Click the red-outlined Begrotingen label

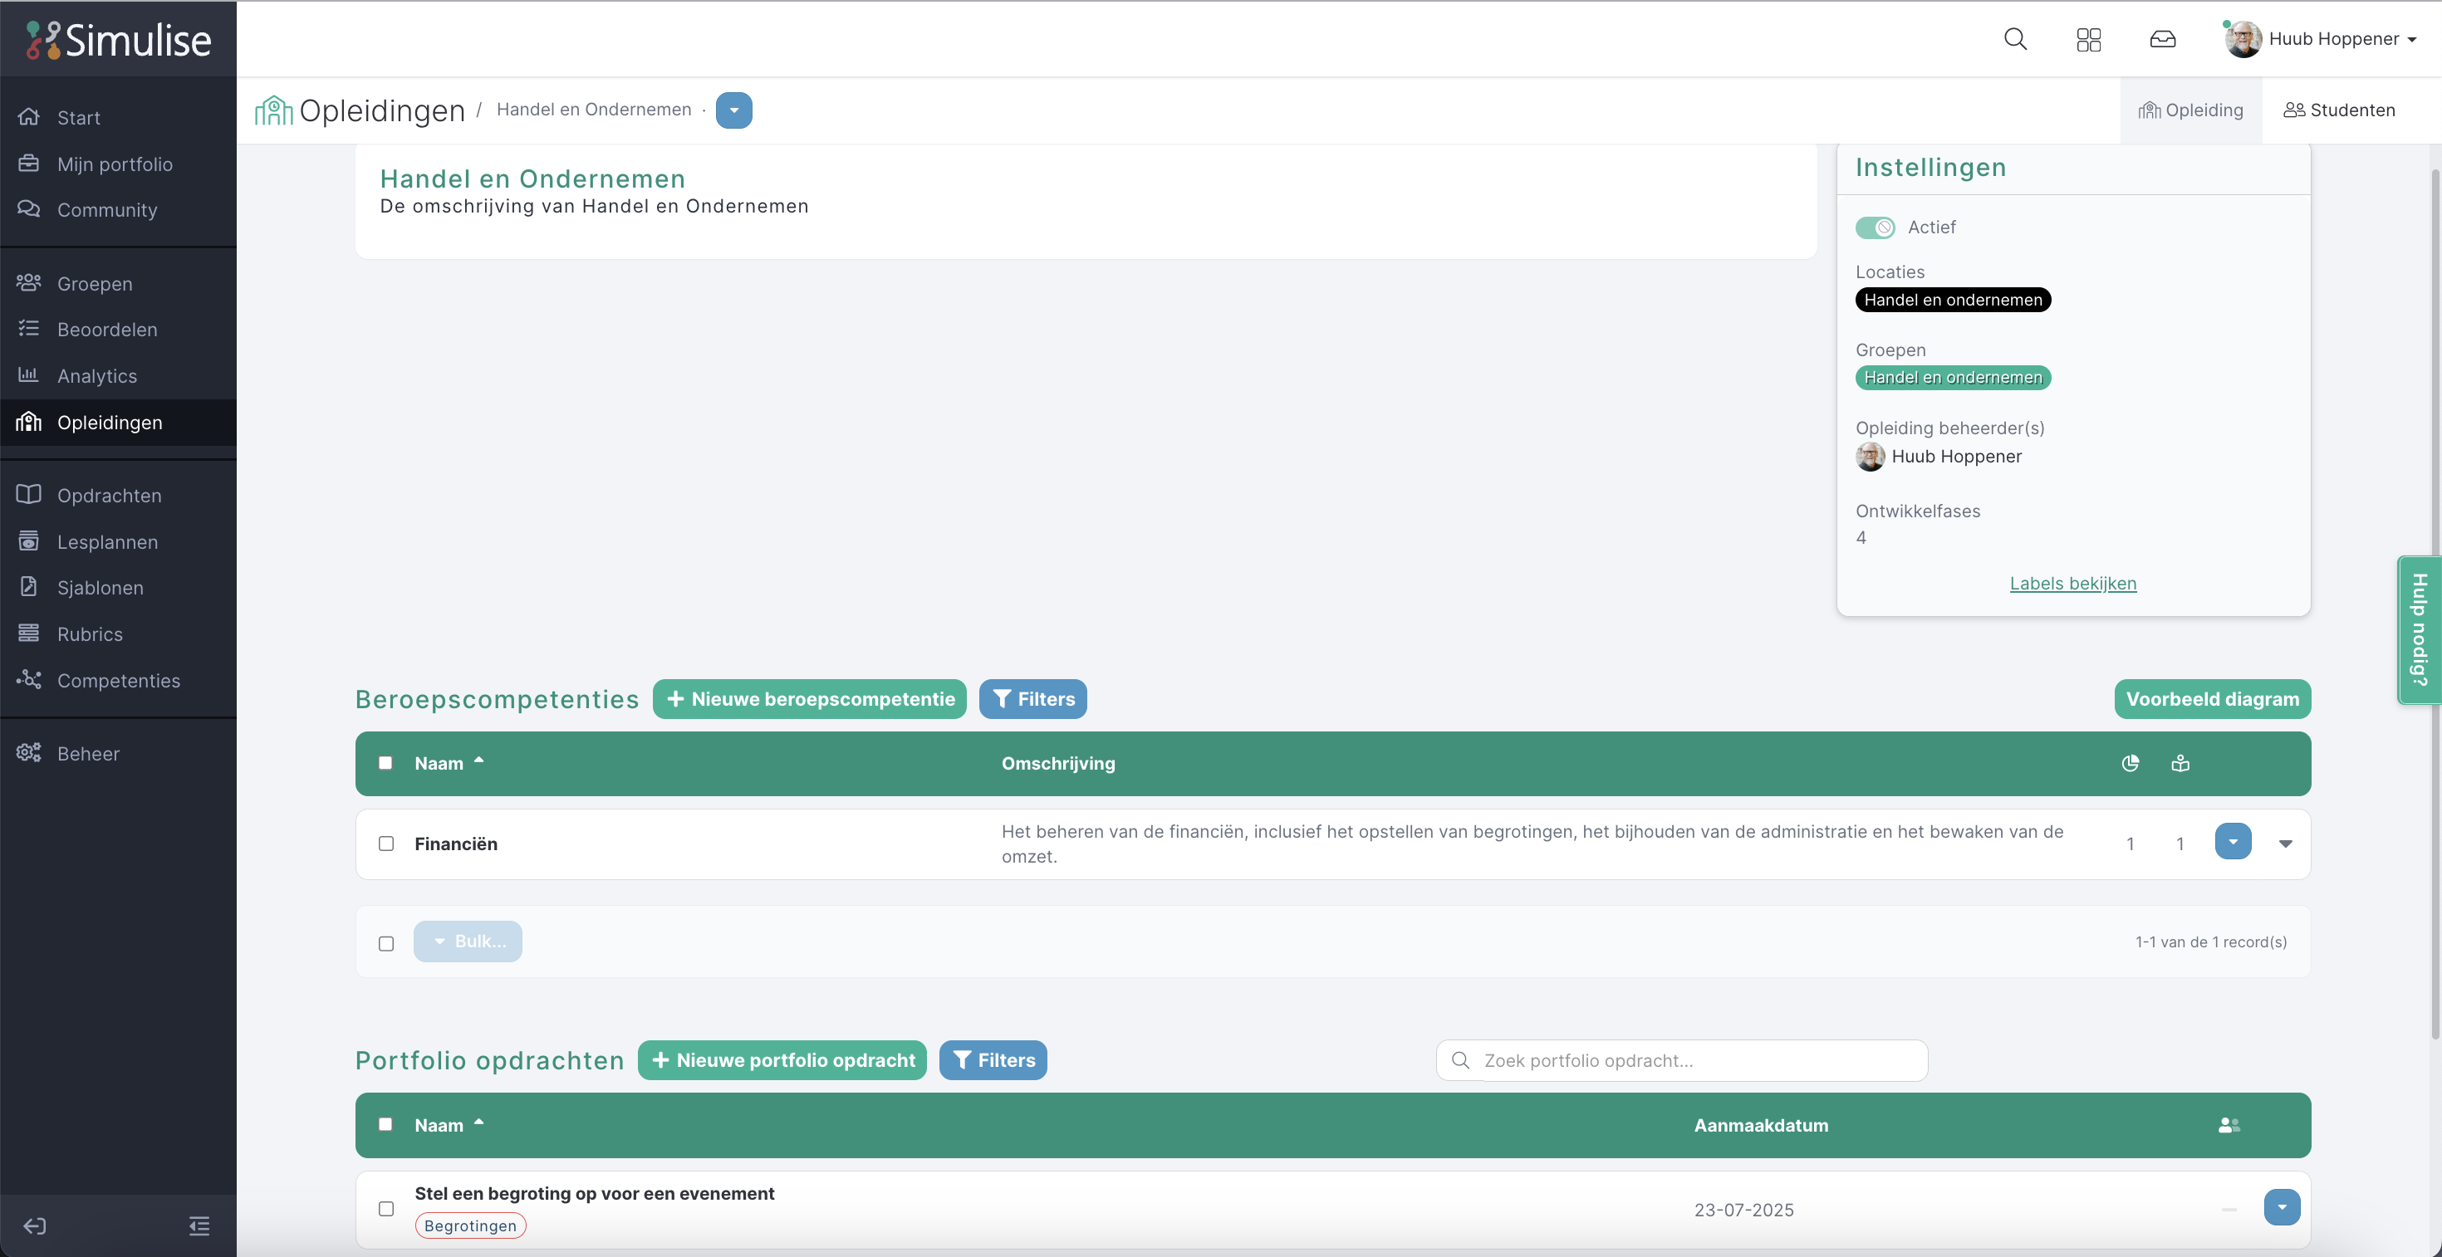point(470,1225)
